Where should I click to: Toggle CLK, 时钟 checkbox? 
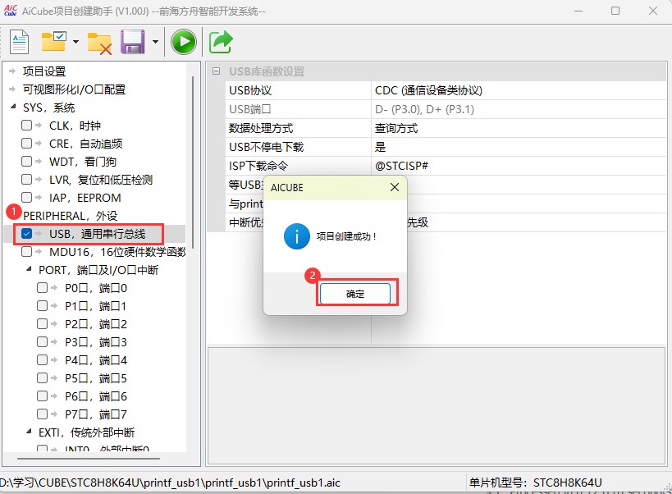tap(26, 125)
